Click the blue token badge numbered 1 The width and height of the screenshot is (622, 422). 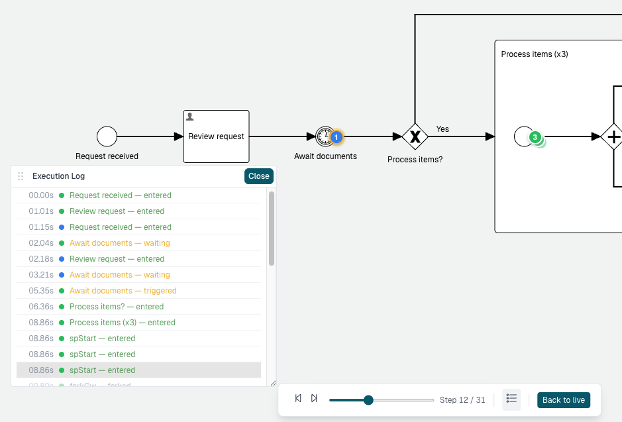coord(336,137)
